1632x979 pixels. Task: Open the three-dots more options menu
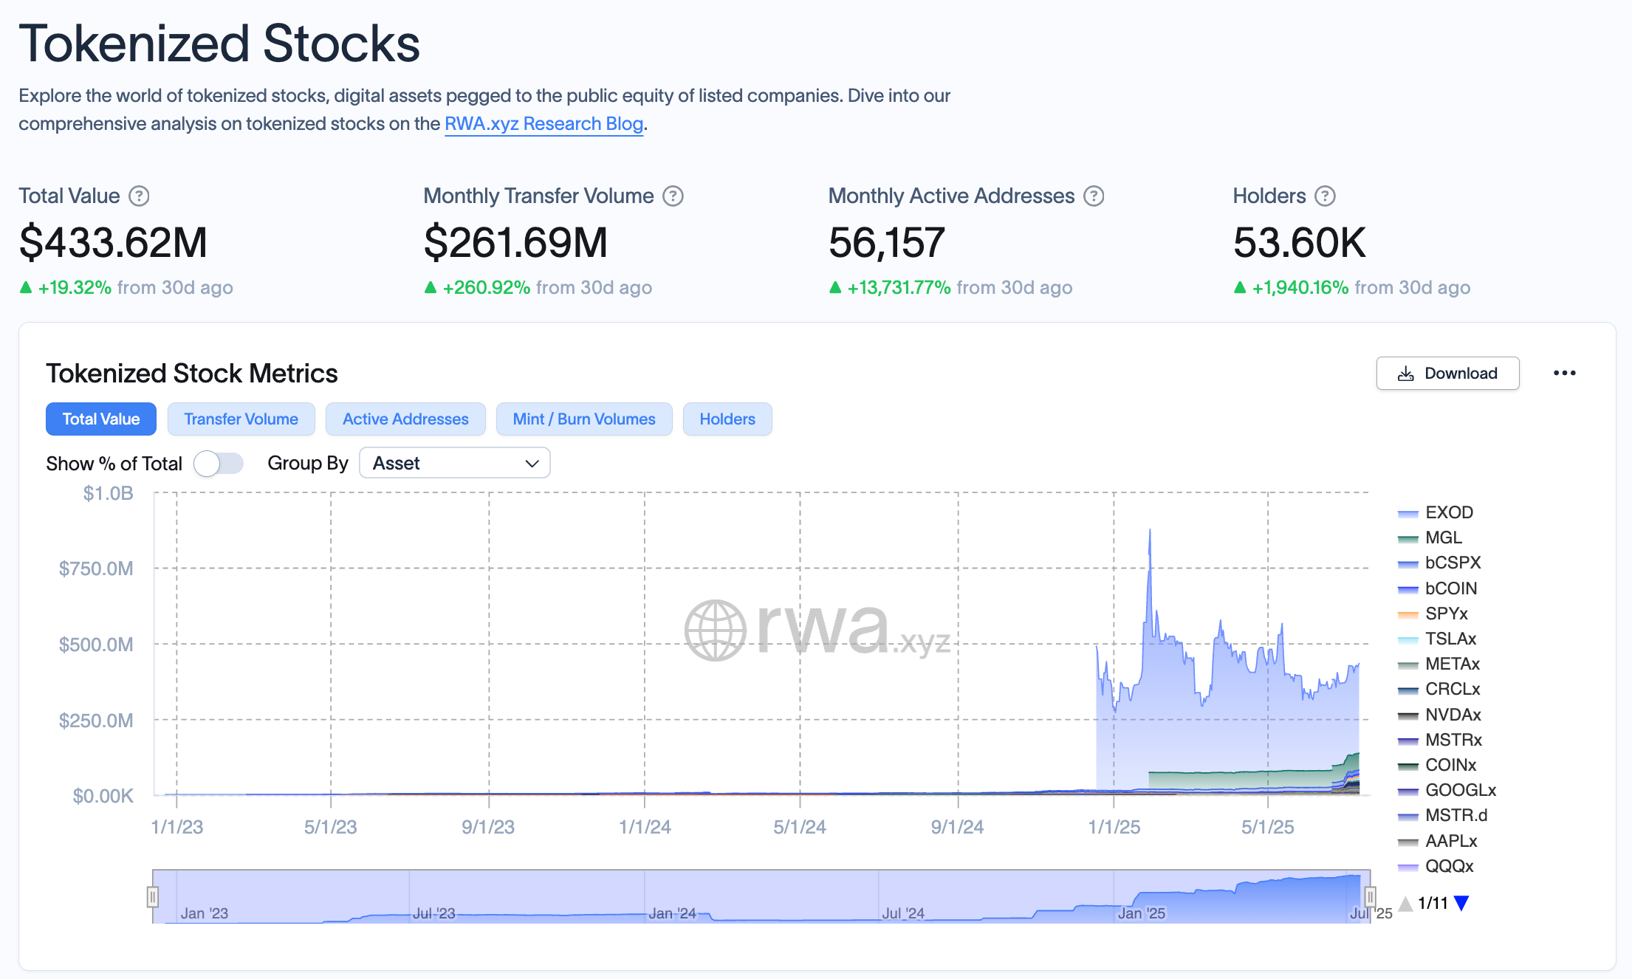(1564, 373)
